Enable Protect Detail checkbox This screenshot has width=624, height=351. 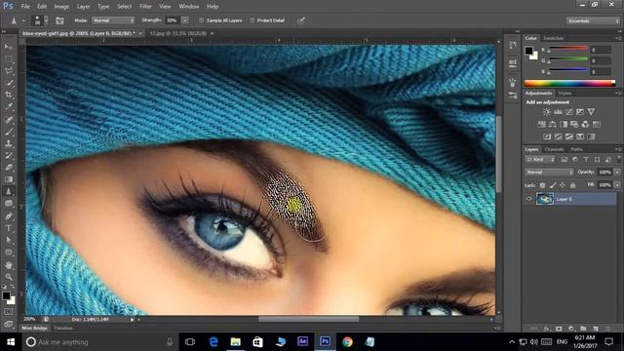point(252,20)
